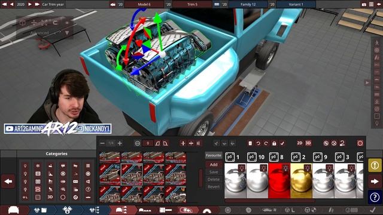Toggle light bulb on gold material

click(307, 168)
